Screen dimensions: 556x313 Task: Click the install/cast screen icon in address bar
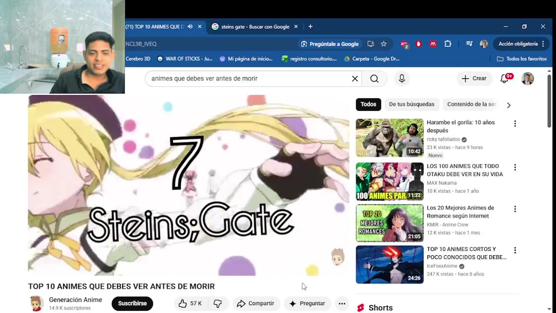[371, 44]
